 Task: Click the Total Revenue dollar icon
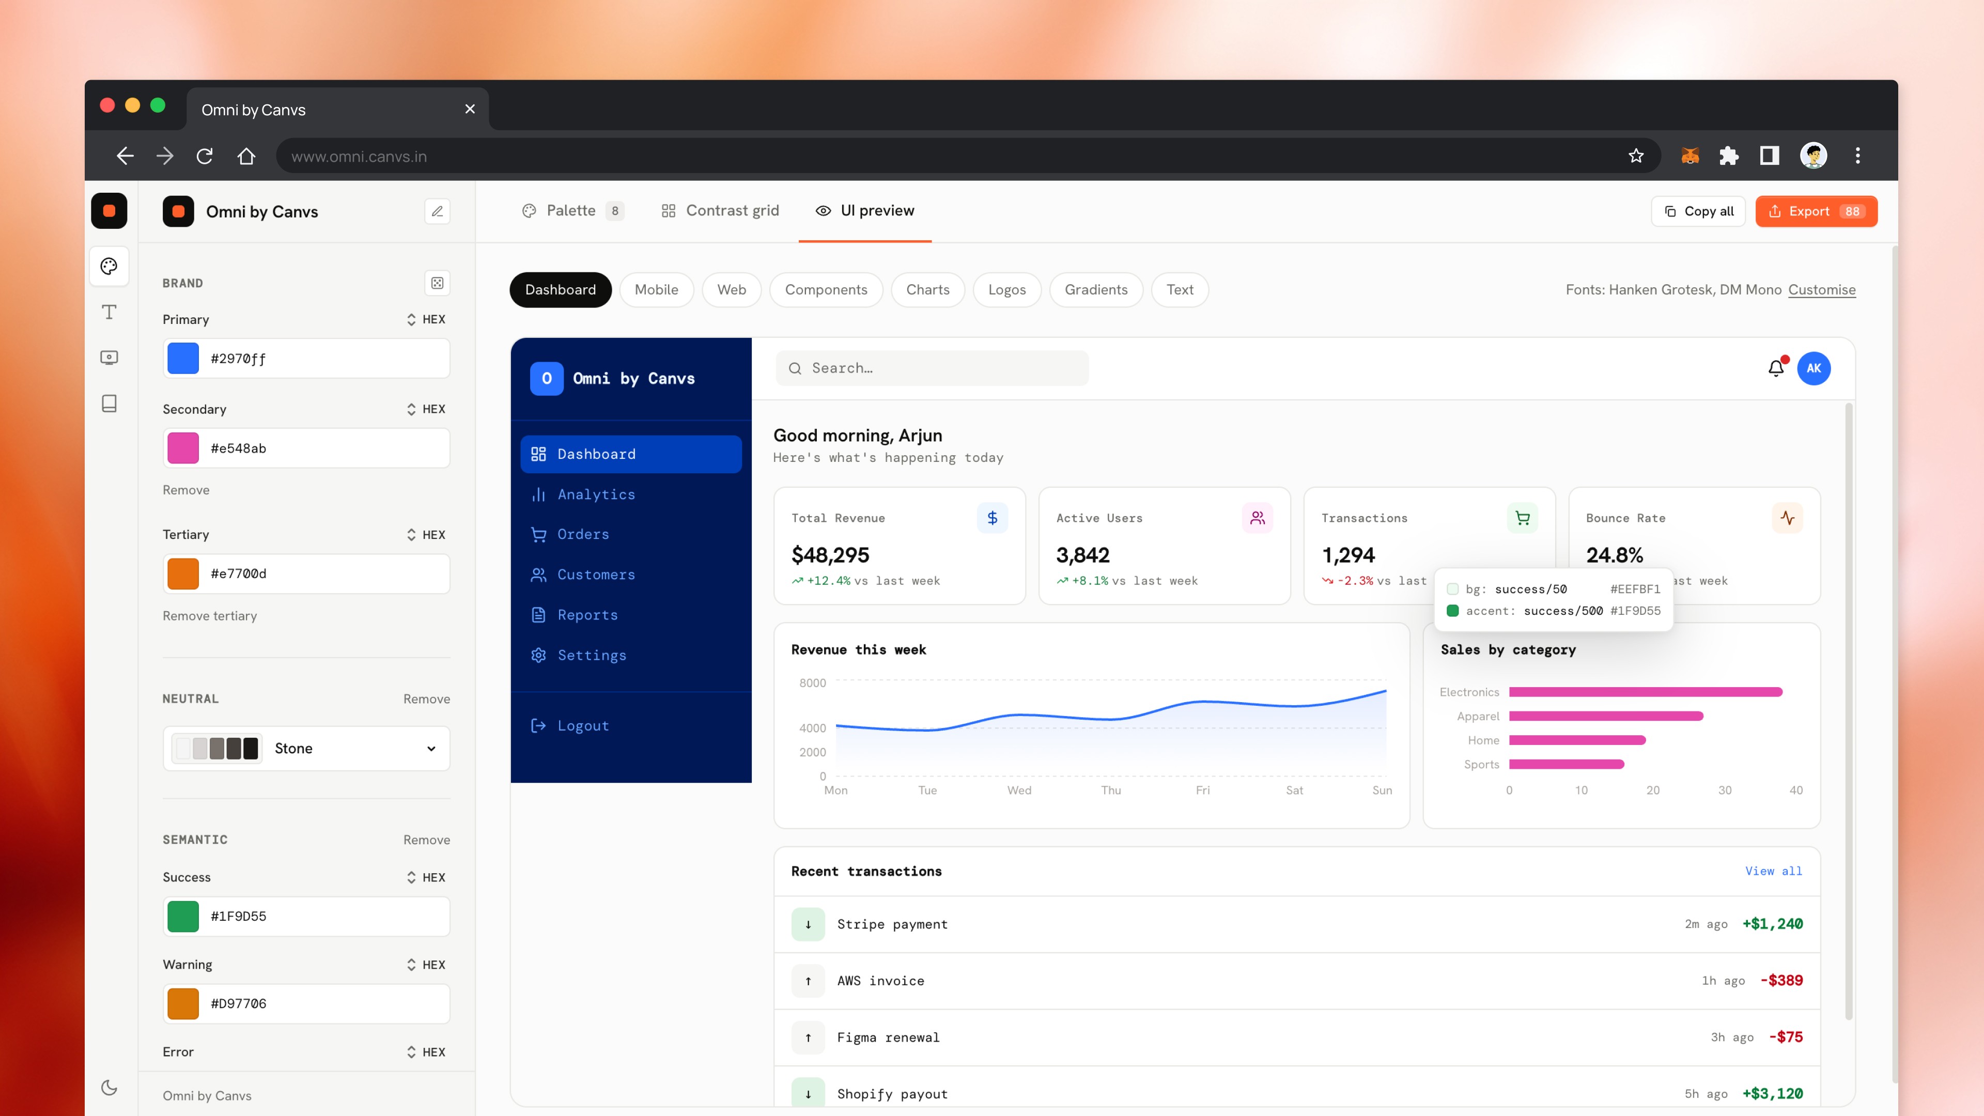tap(992, 518)
